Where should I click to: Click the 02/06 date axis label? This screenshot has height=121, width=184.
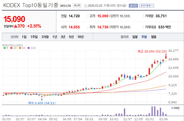(164, 119)
